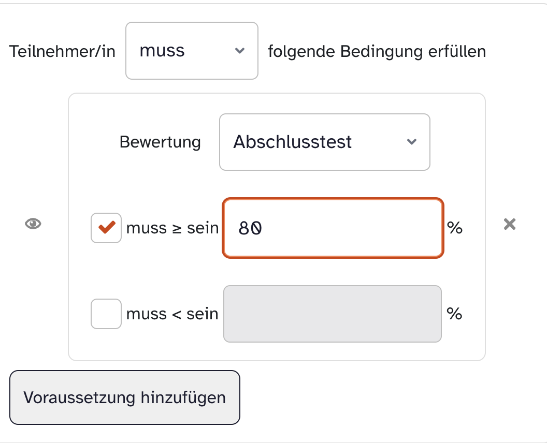
Task: Click the chevron arrow in the 'muss' dropdown
Action: 239,51
